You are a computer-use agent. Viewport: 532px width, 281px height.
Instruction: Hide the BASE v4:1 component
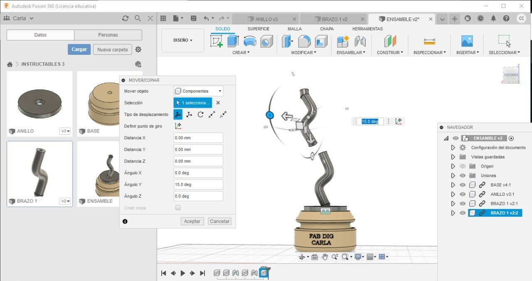462,185
